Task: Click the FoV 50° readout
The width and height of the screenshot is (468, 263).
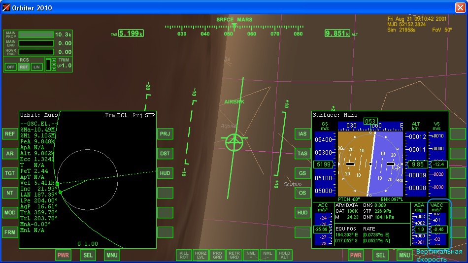Action: click(442, 30)
